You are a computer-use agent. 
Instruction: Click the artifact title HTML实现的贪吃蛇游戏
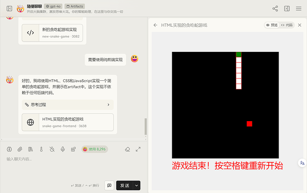tap(184, 25)
